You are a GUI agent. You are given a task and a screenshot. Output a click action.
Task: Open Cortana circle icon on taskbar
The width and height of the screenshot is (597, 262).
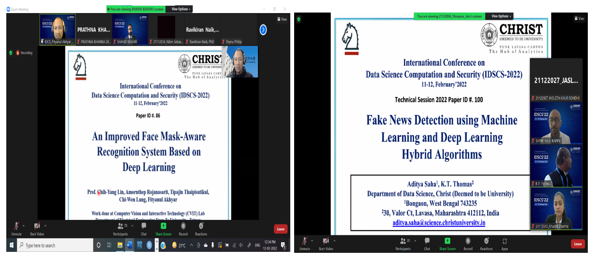pyautogui.click(x=99, y=245)
